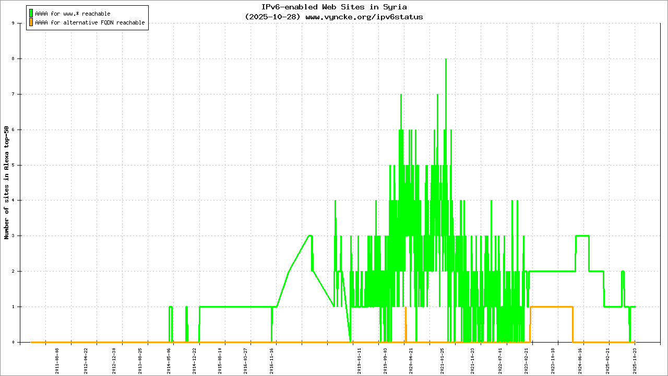Click the y-axis label 'Number of sites in Alexa top-50'

(x=6, y=183)
